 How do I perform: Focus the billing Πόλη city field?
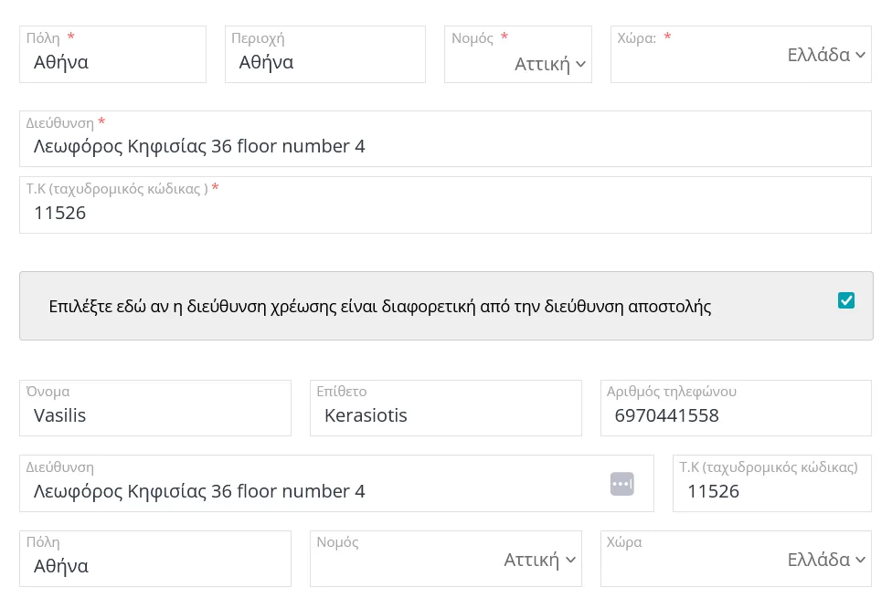coord(154,566)
